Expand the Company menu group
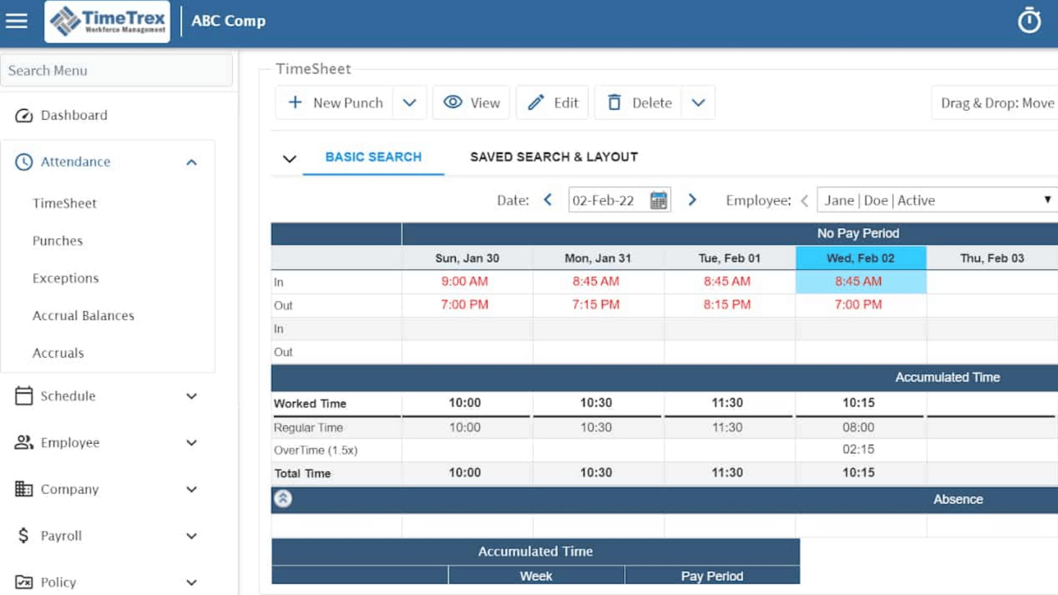Screen dimensions: 1058x595 192,489
